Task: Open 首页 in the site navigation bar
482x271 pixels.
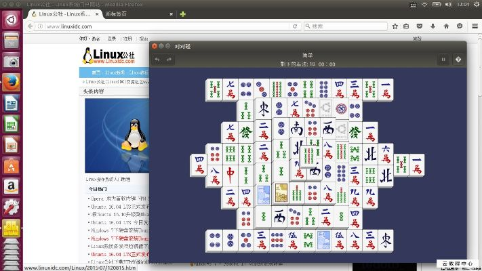Action: point(96,72)
